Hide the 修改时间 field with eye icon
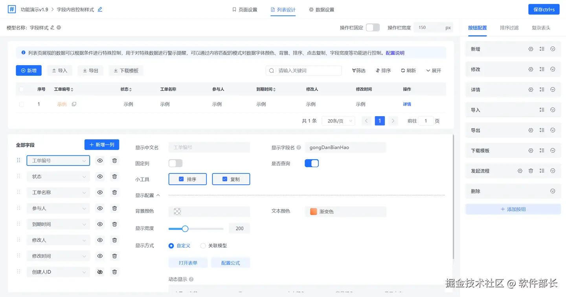The image size is (566, 297). 100,256
